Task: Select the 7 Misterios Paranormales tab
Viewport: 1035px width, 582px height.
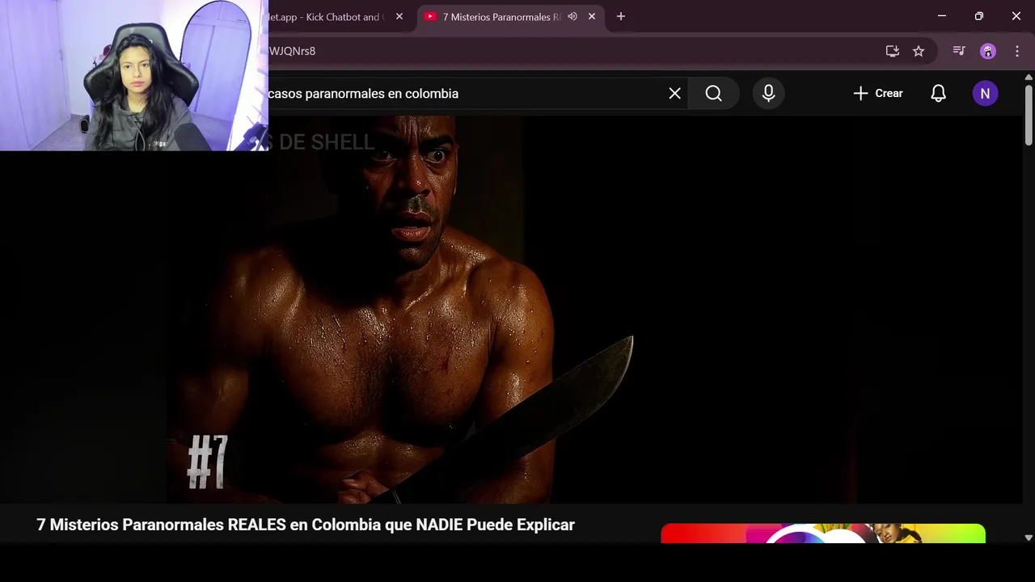Action: tap(501, 17)
